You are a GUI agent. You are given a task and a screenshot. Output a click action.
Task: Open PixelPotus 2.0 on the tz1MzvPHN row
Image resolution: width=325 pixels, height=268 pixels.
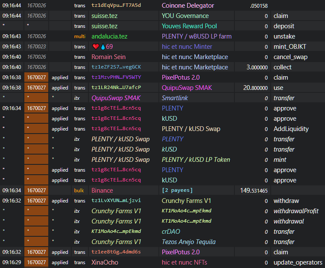pos(181,77)
